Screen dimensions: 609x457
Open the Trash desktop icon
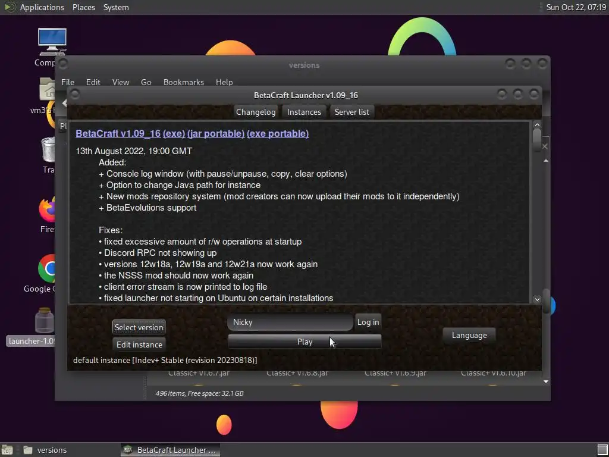pyautogui.click(x=48, y=149)
